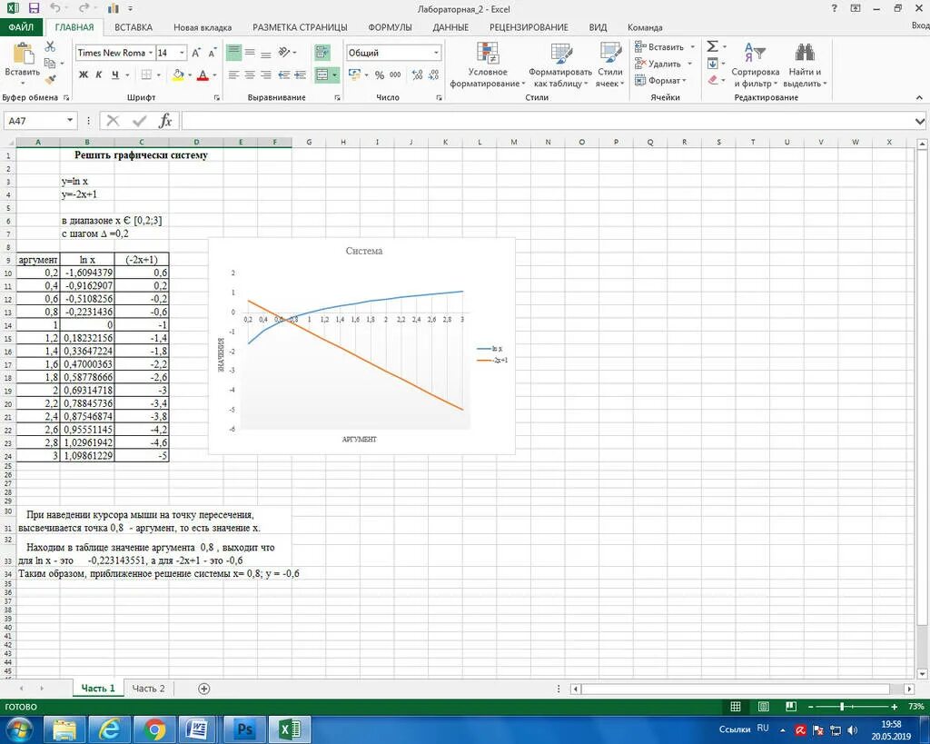Open the cell borders icon
This screenshot has height=744, width=930.
(146, 74)
